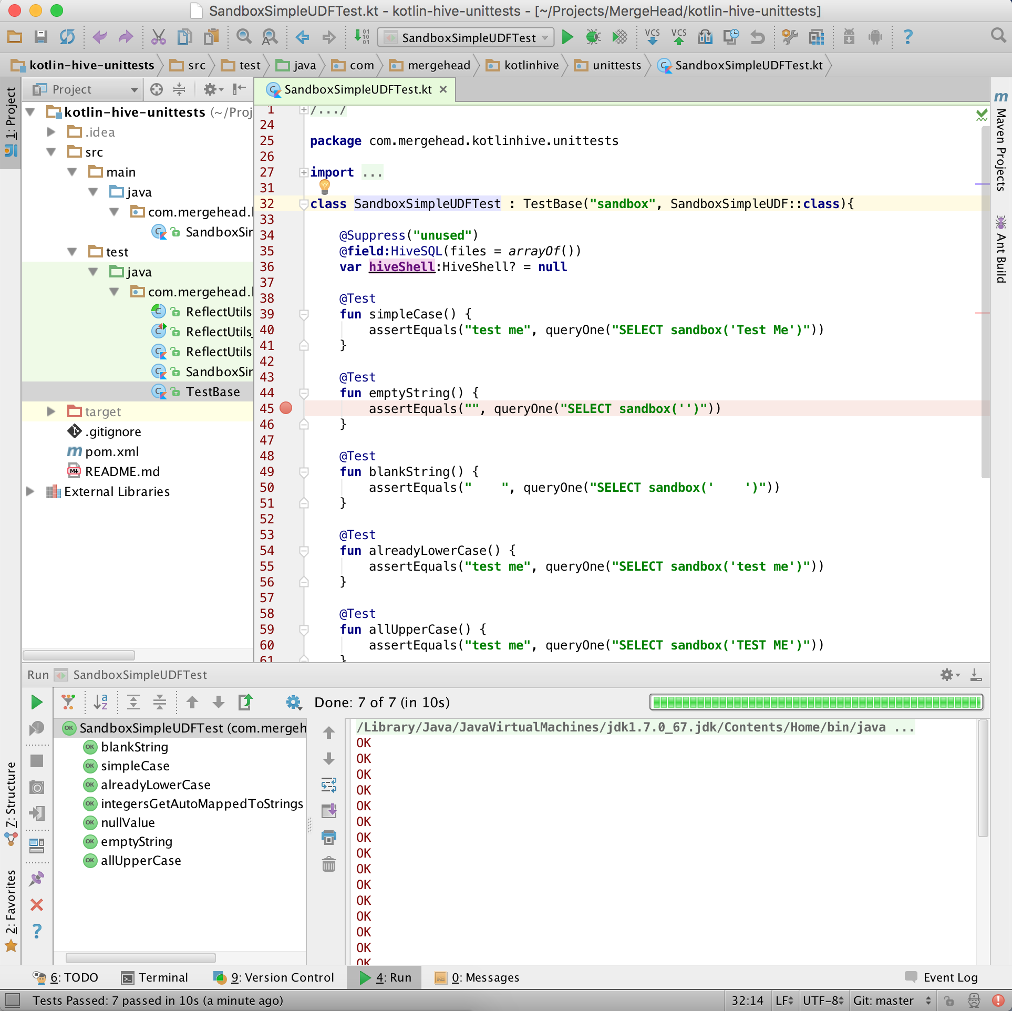Expand the External Libraries node

click(x=30, y=492)
